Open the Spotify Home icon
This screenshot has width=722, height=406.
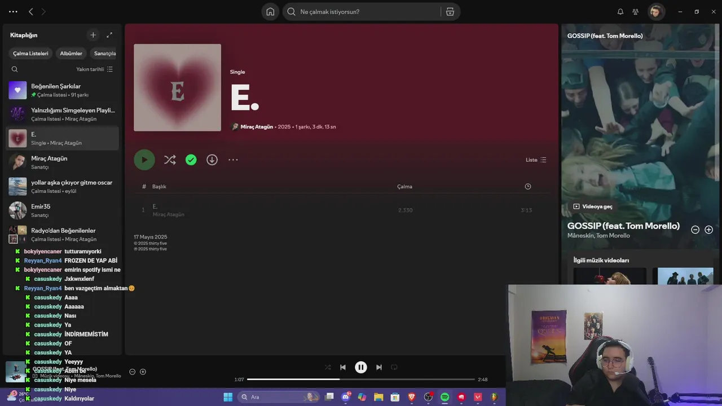270,11
